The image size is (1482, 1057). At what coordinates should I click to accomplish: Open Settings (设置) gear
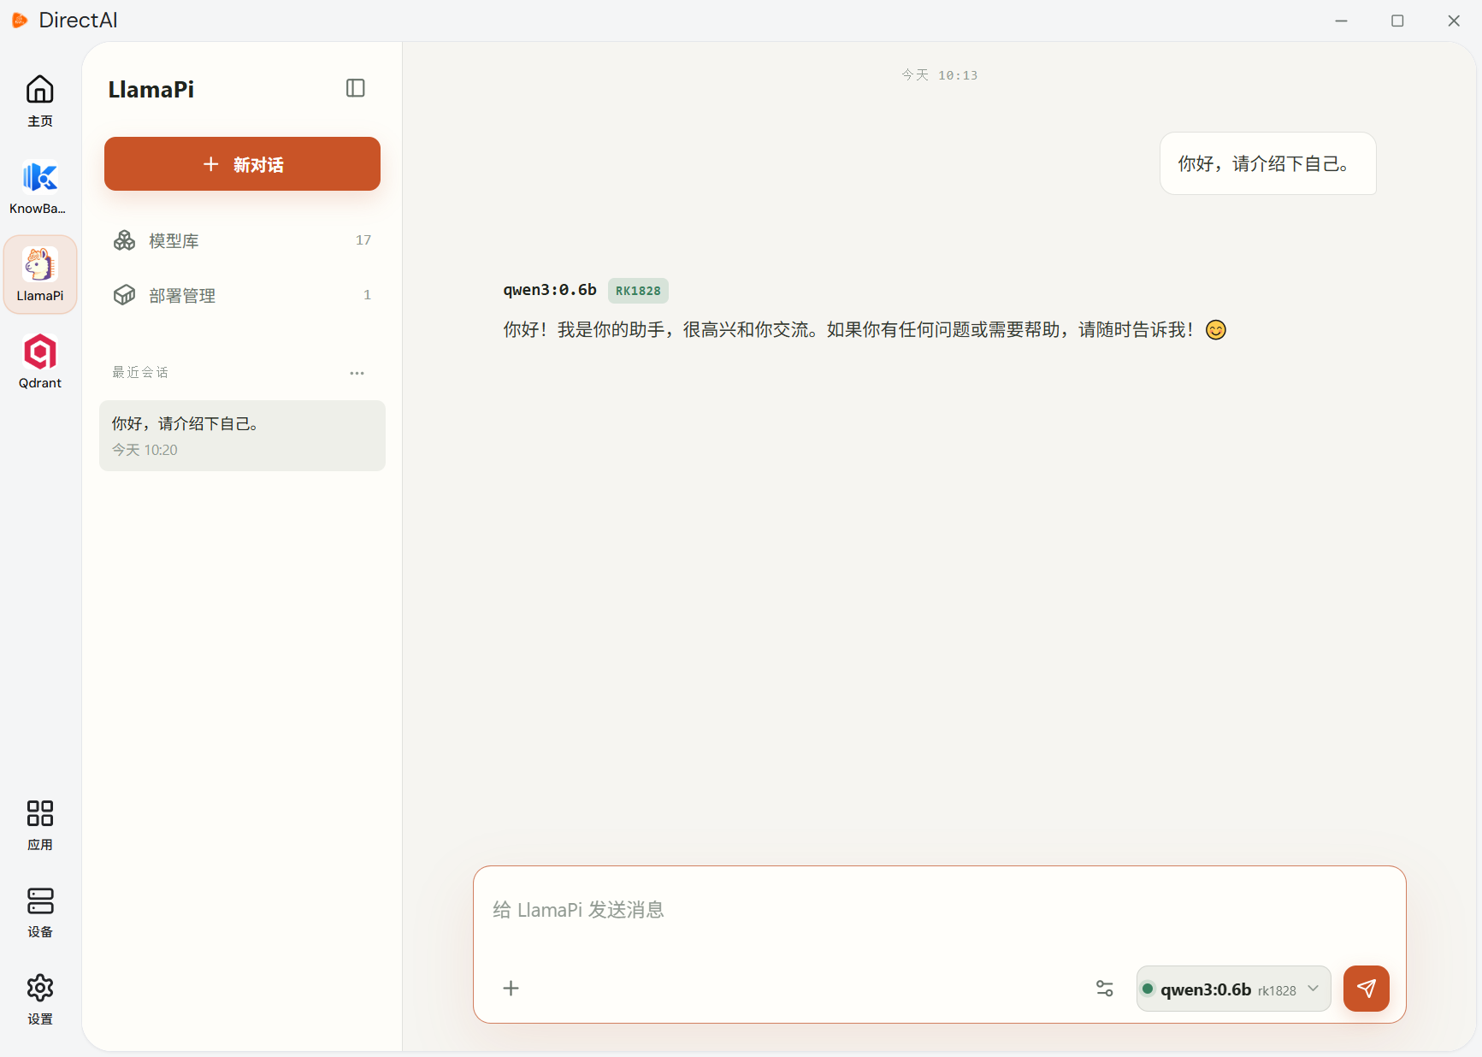(40, 999)
